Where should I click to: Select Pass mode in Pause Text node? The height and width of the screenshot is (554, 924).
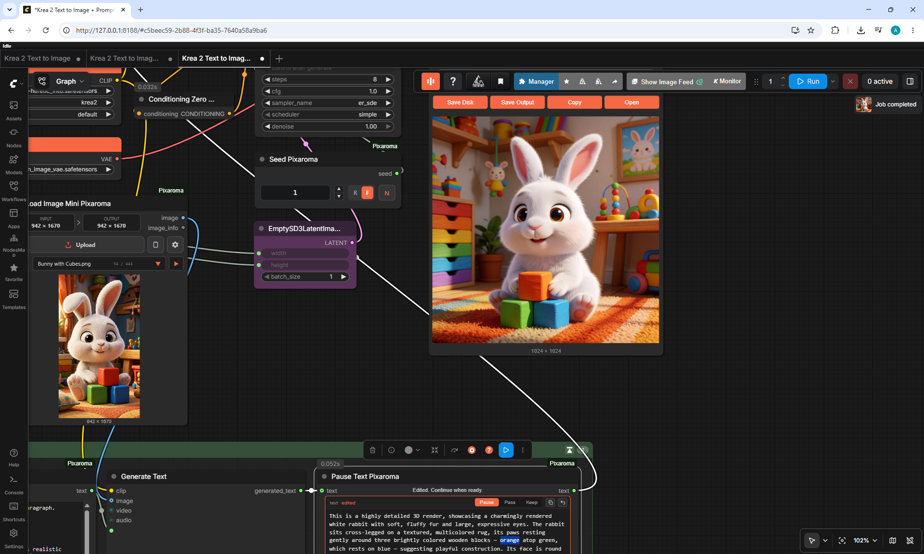(x=510, y=502)
